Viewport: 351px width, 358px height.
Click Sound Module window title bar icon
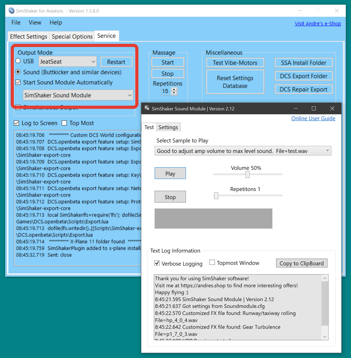coord(147,108)
